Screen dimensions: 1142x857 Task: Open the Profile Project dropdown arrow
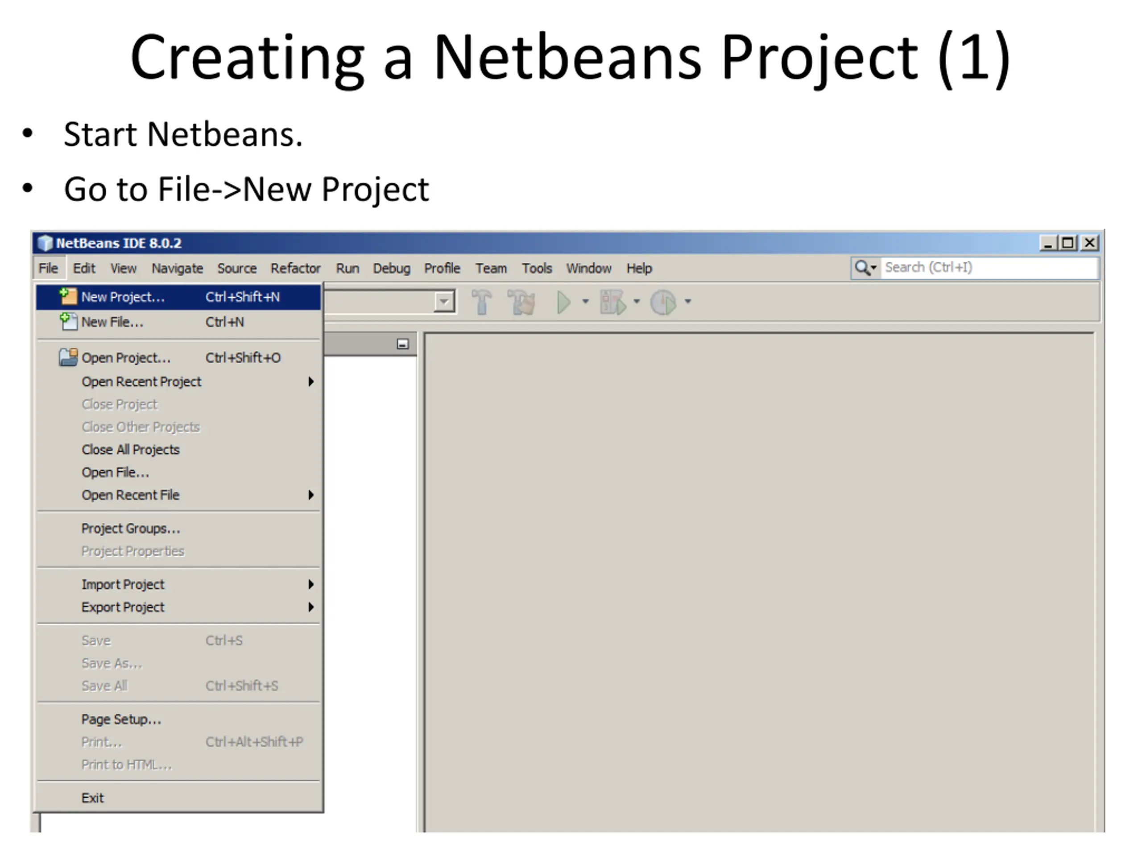click(688, 301)
